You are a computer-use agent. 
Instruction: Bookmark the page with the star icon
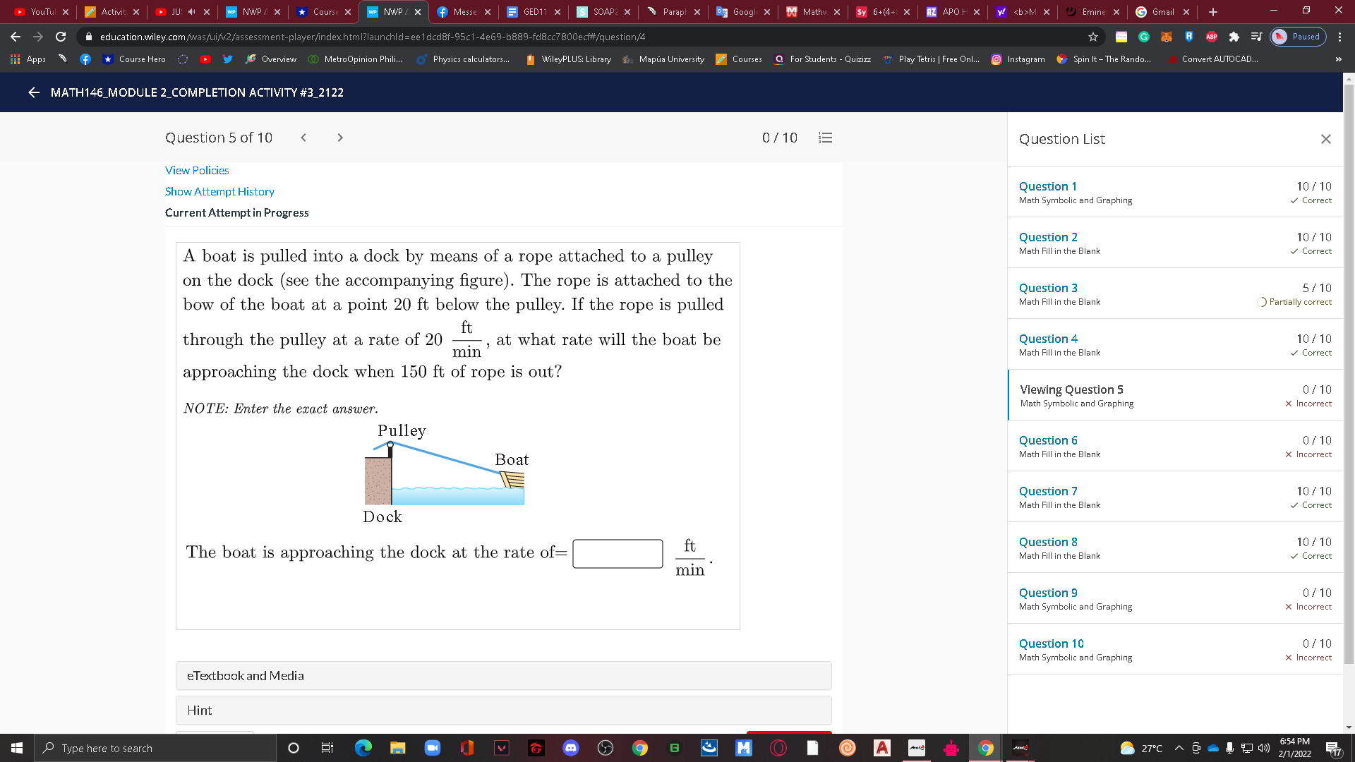pyautogui.click(x=1092, y=36)
